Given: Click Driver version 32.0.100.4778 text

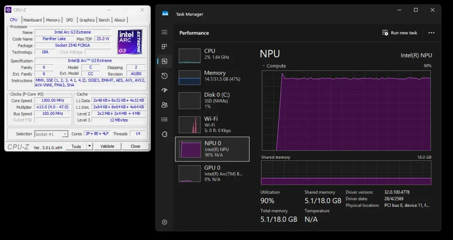Looking at the screenshot, I should point(397,192).
